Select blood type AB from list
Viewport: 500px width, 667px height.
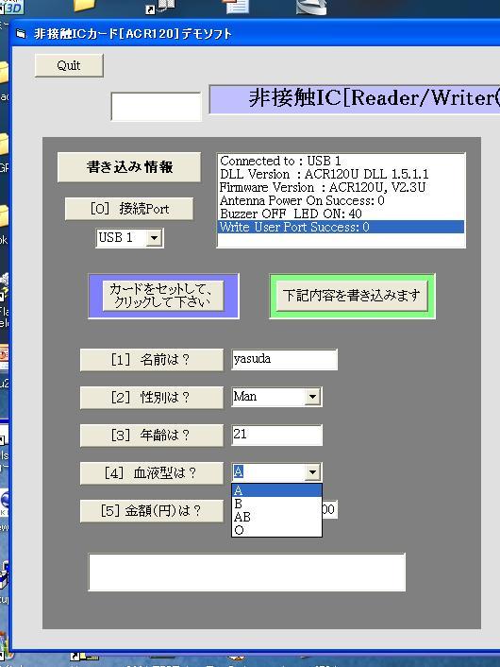276,517
